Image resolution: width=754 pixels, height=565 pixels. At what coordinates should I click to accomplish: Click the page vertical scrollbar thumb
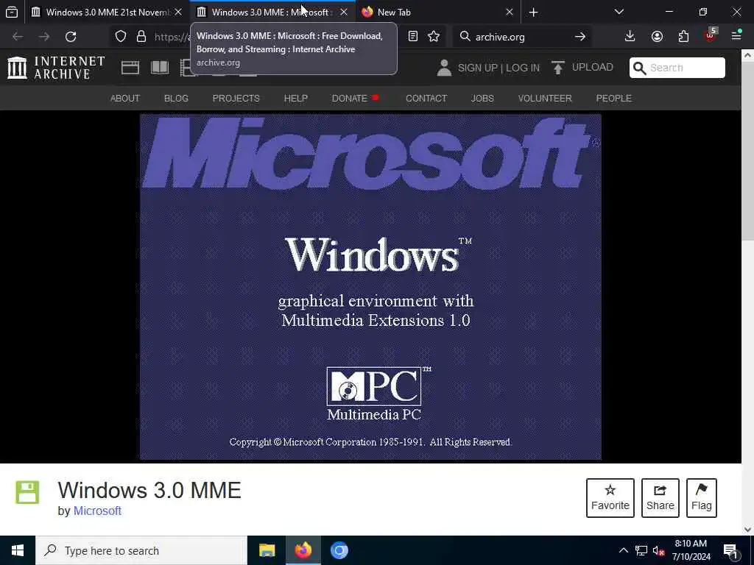coord(748,152)
